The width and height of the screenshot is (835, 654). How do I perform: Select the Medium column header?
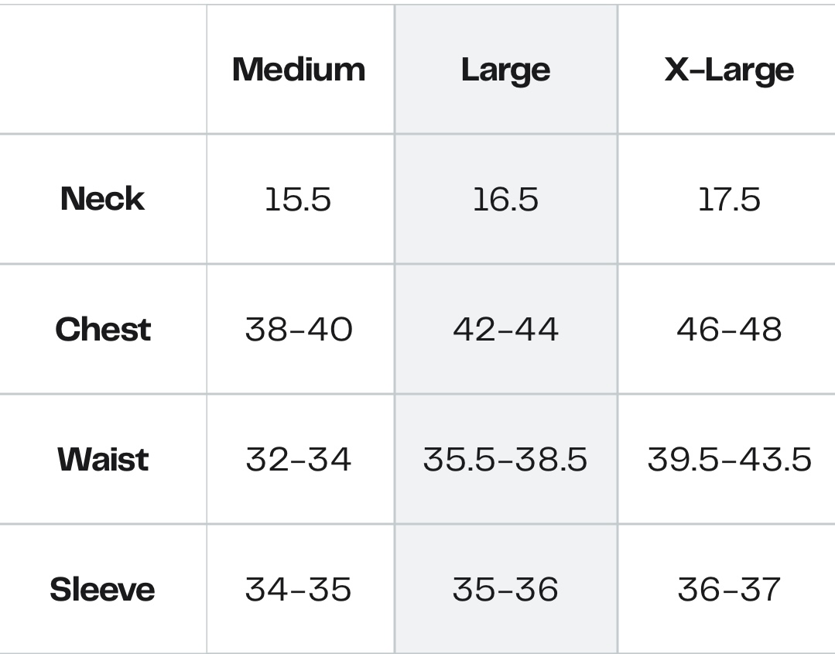click(x=299, y=70)
